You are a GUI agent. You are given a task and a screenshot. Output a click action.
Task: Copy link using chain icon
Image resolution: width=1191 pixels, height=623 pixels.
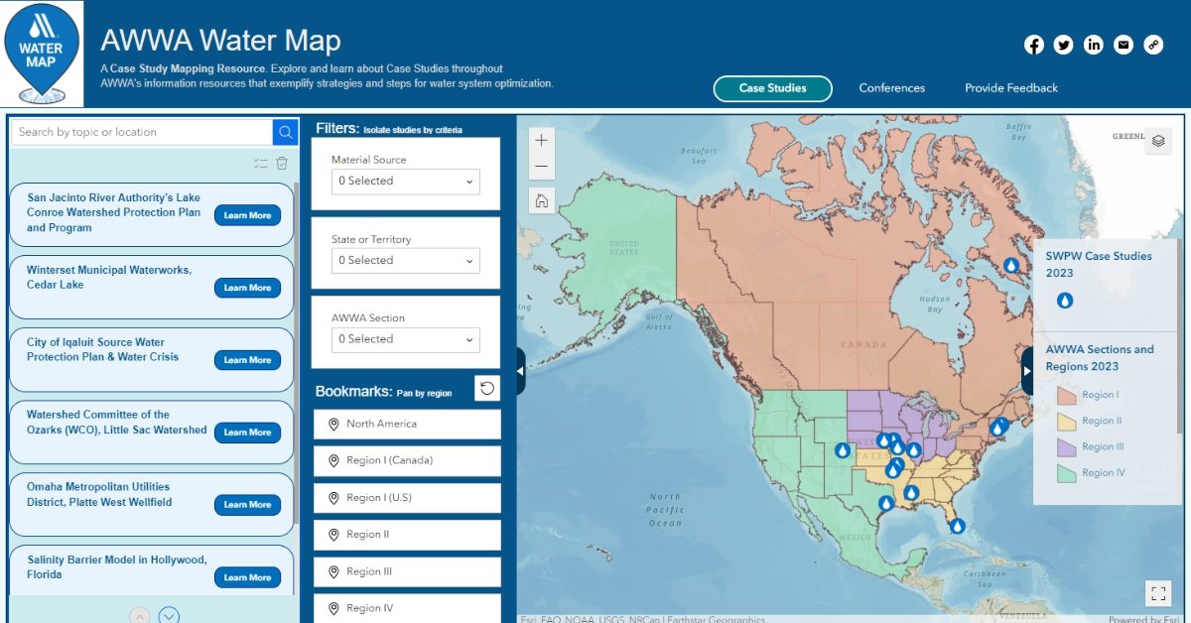[x=1153, y=45]
